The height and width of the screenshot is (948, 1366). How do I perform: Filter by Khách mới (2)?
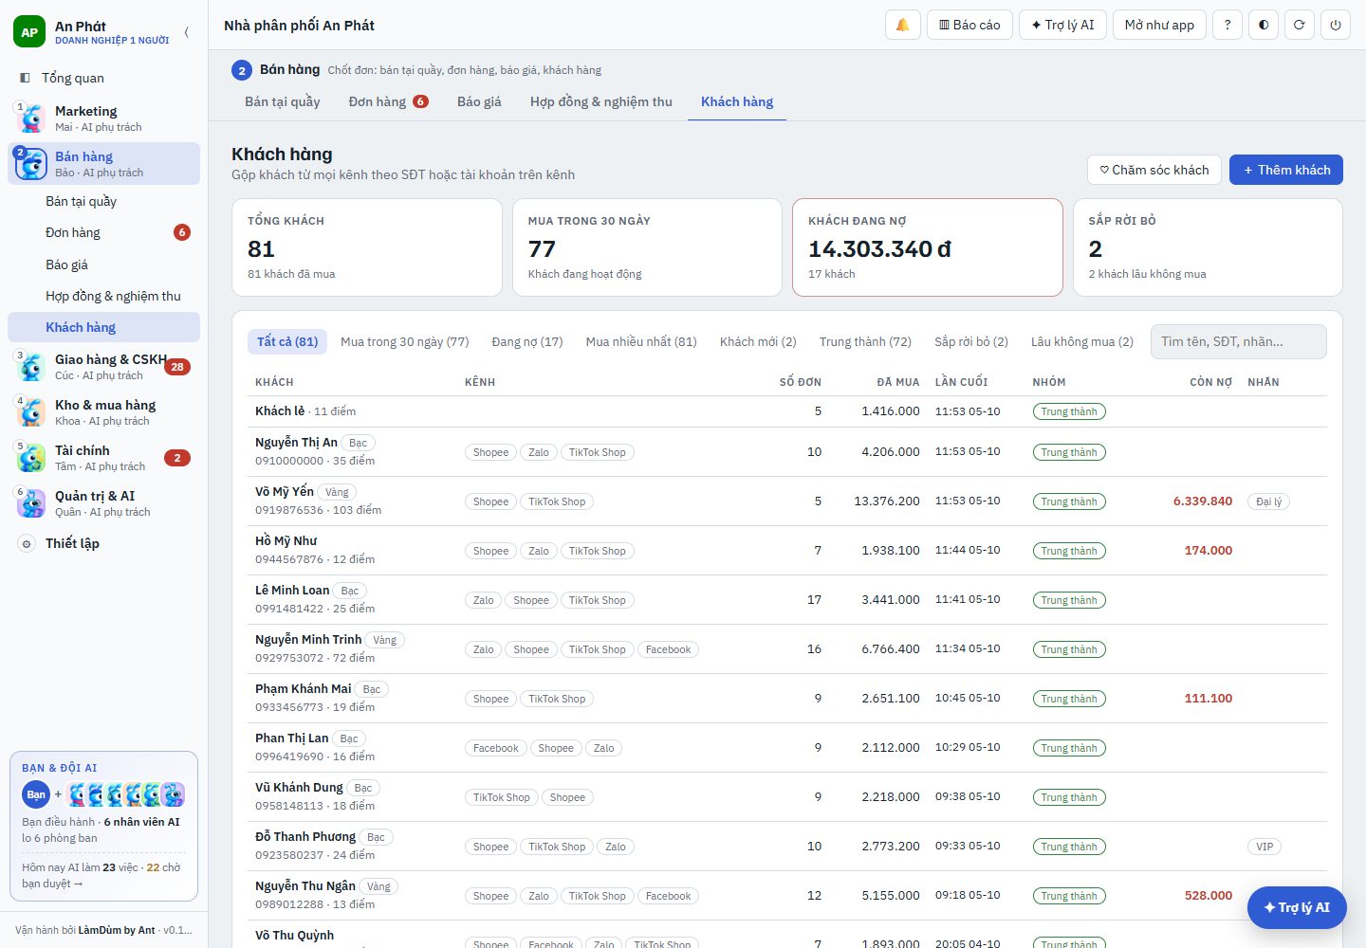tap(758, 341)
